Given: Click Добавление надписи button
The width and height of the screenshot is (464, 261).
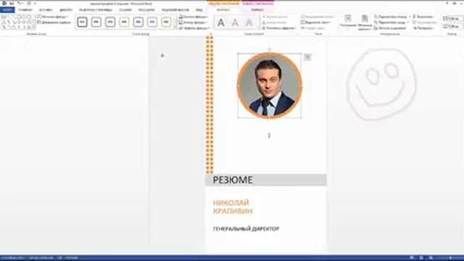Looking at the screenshot, I should (54, 22).
